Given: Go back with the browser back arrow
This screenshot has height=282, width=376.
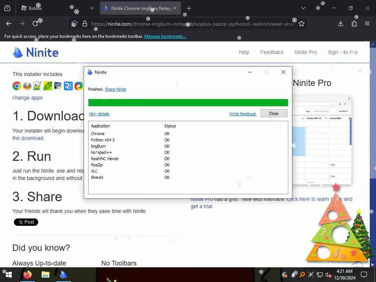Looking at the screenshot, I should click(9, 23).
